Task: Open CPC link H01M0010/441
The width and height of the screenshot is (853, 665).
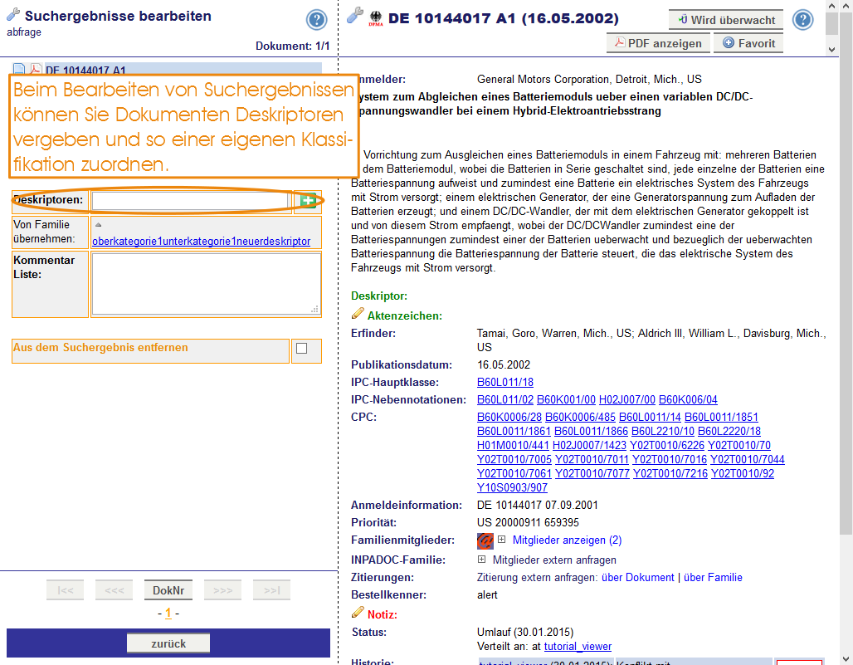Action: (513, 445)
